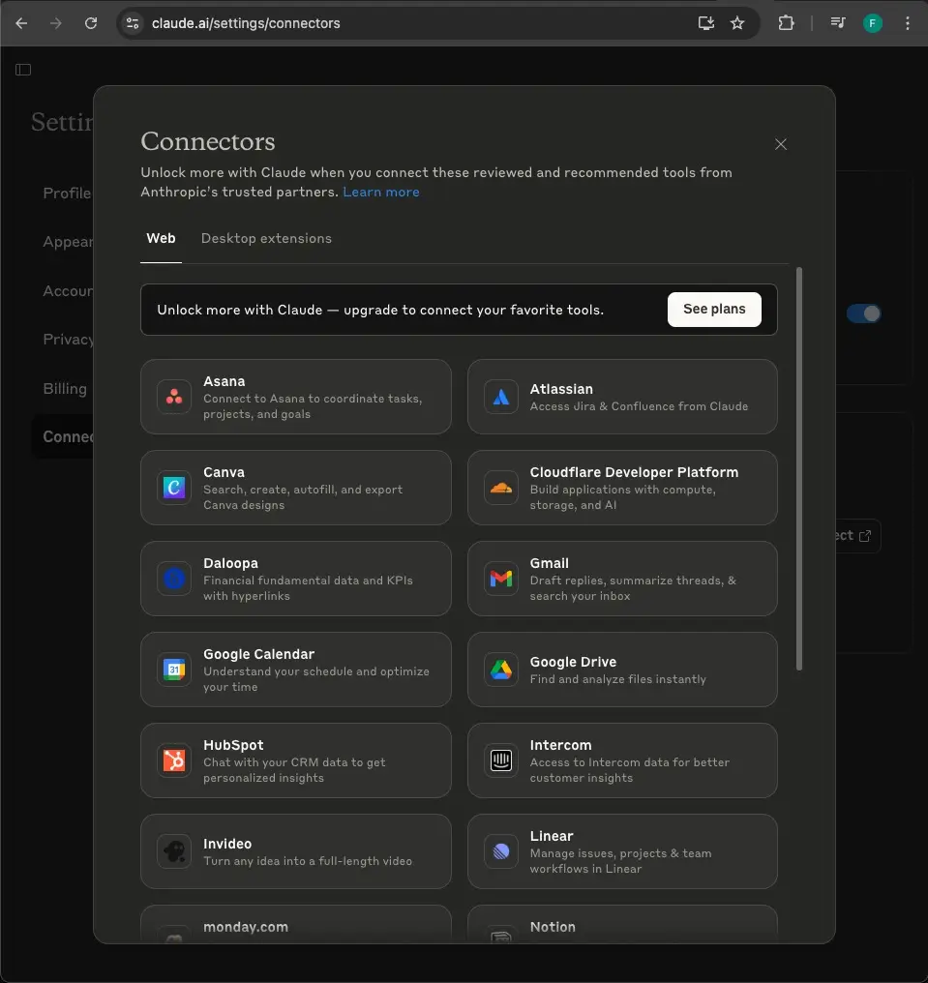This screenshot has height=983, width=928.
Task: Switch to the Desktop extensions tab
Action: pos(266,238)
